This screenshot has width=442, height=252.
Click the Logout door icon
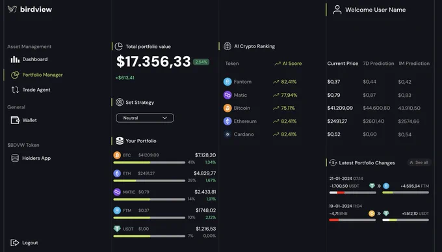click(15, 243)
